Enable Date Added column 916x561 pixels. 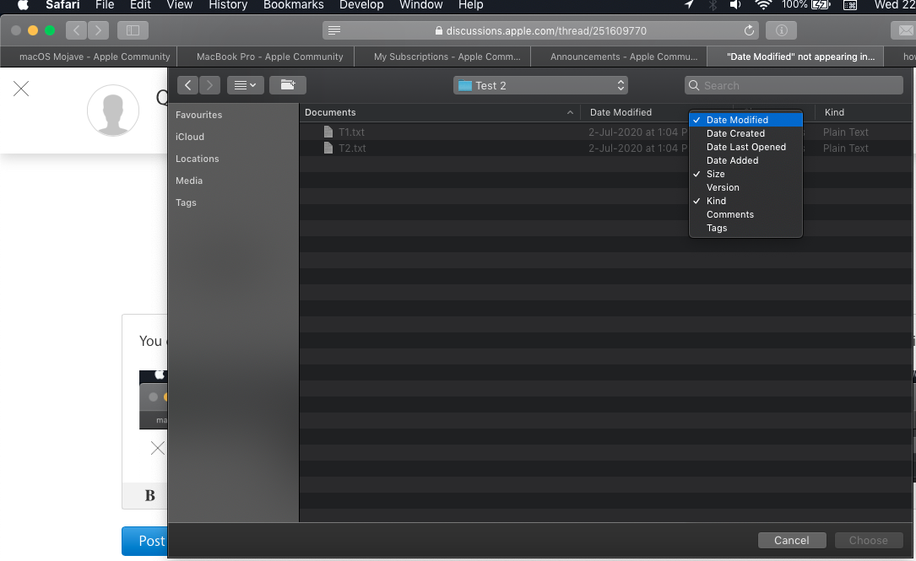746,160
